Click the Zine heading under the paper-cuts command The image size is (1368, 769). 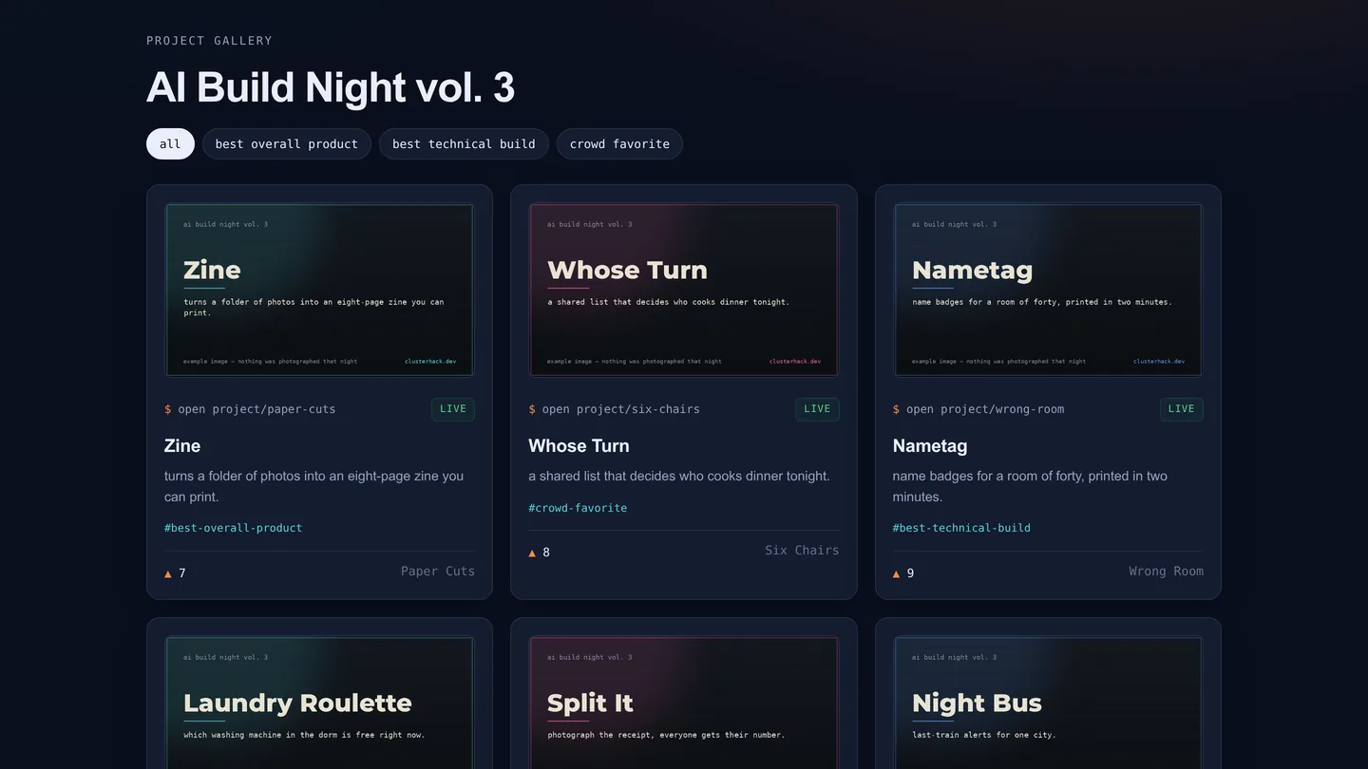[x=182, y=446]
